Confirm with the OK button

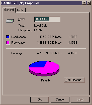point(40,99)
